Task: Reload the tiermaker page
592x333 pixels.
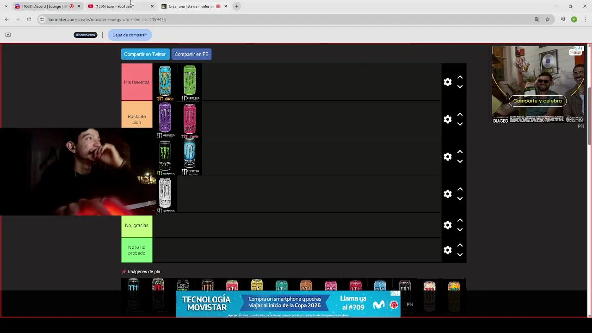Action: point(29,19)
